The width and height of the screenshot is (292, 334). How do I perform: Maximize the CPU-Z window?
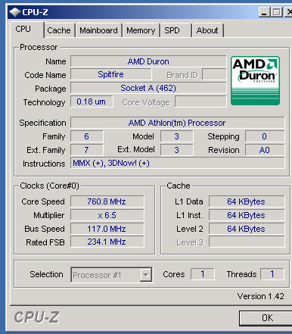point(276,12)
